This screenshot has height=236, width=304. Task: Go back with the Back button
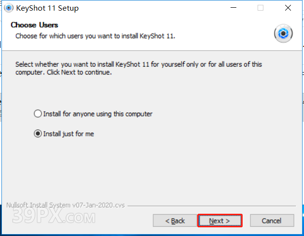coord(175,221)
